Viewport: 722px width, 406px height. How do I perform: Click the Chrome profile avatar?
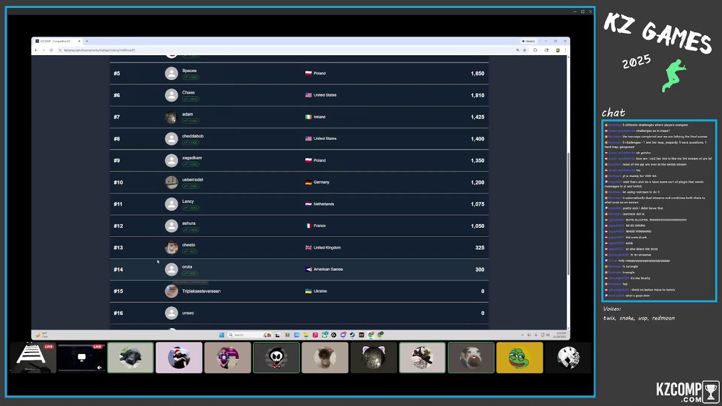click(x=557, y=50)
